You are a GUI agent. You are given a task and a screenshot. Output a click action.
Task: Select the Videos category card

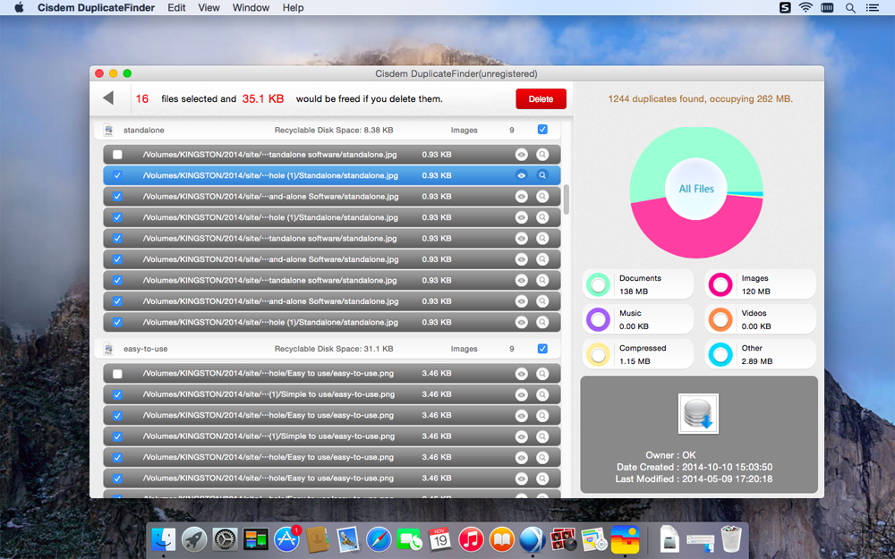760,319
